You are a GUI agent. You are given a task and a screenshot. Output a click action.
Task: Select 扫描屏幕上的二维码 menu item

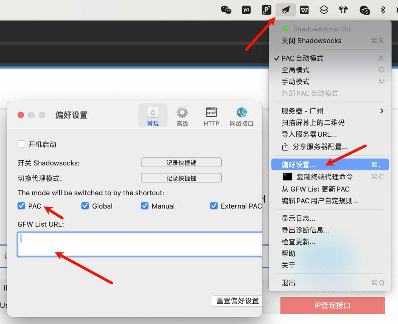click(x=330, y=123)
